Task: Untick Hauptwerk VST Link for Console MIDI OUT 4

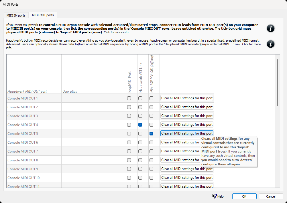Action: click(x=140, y=125)
